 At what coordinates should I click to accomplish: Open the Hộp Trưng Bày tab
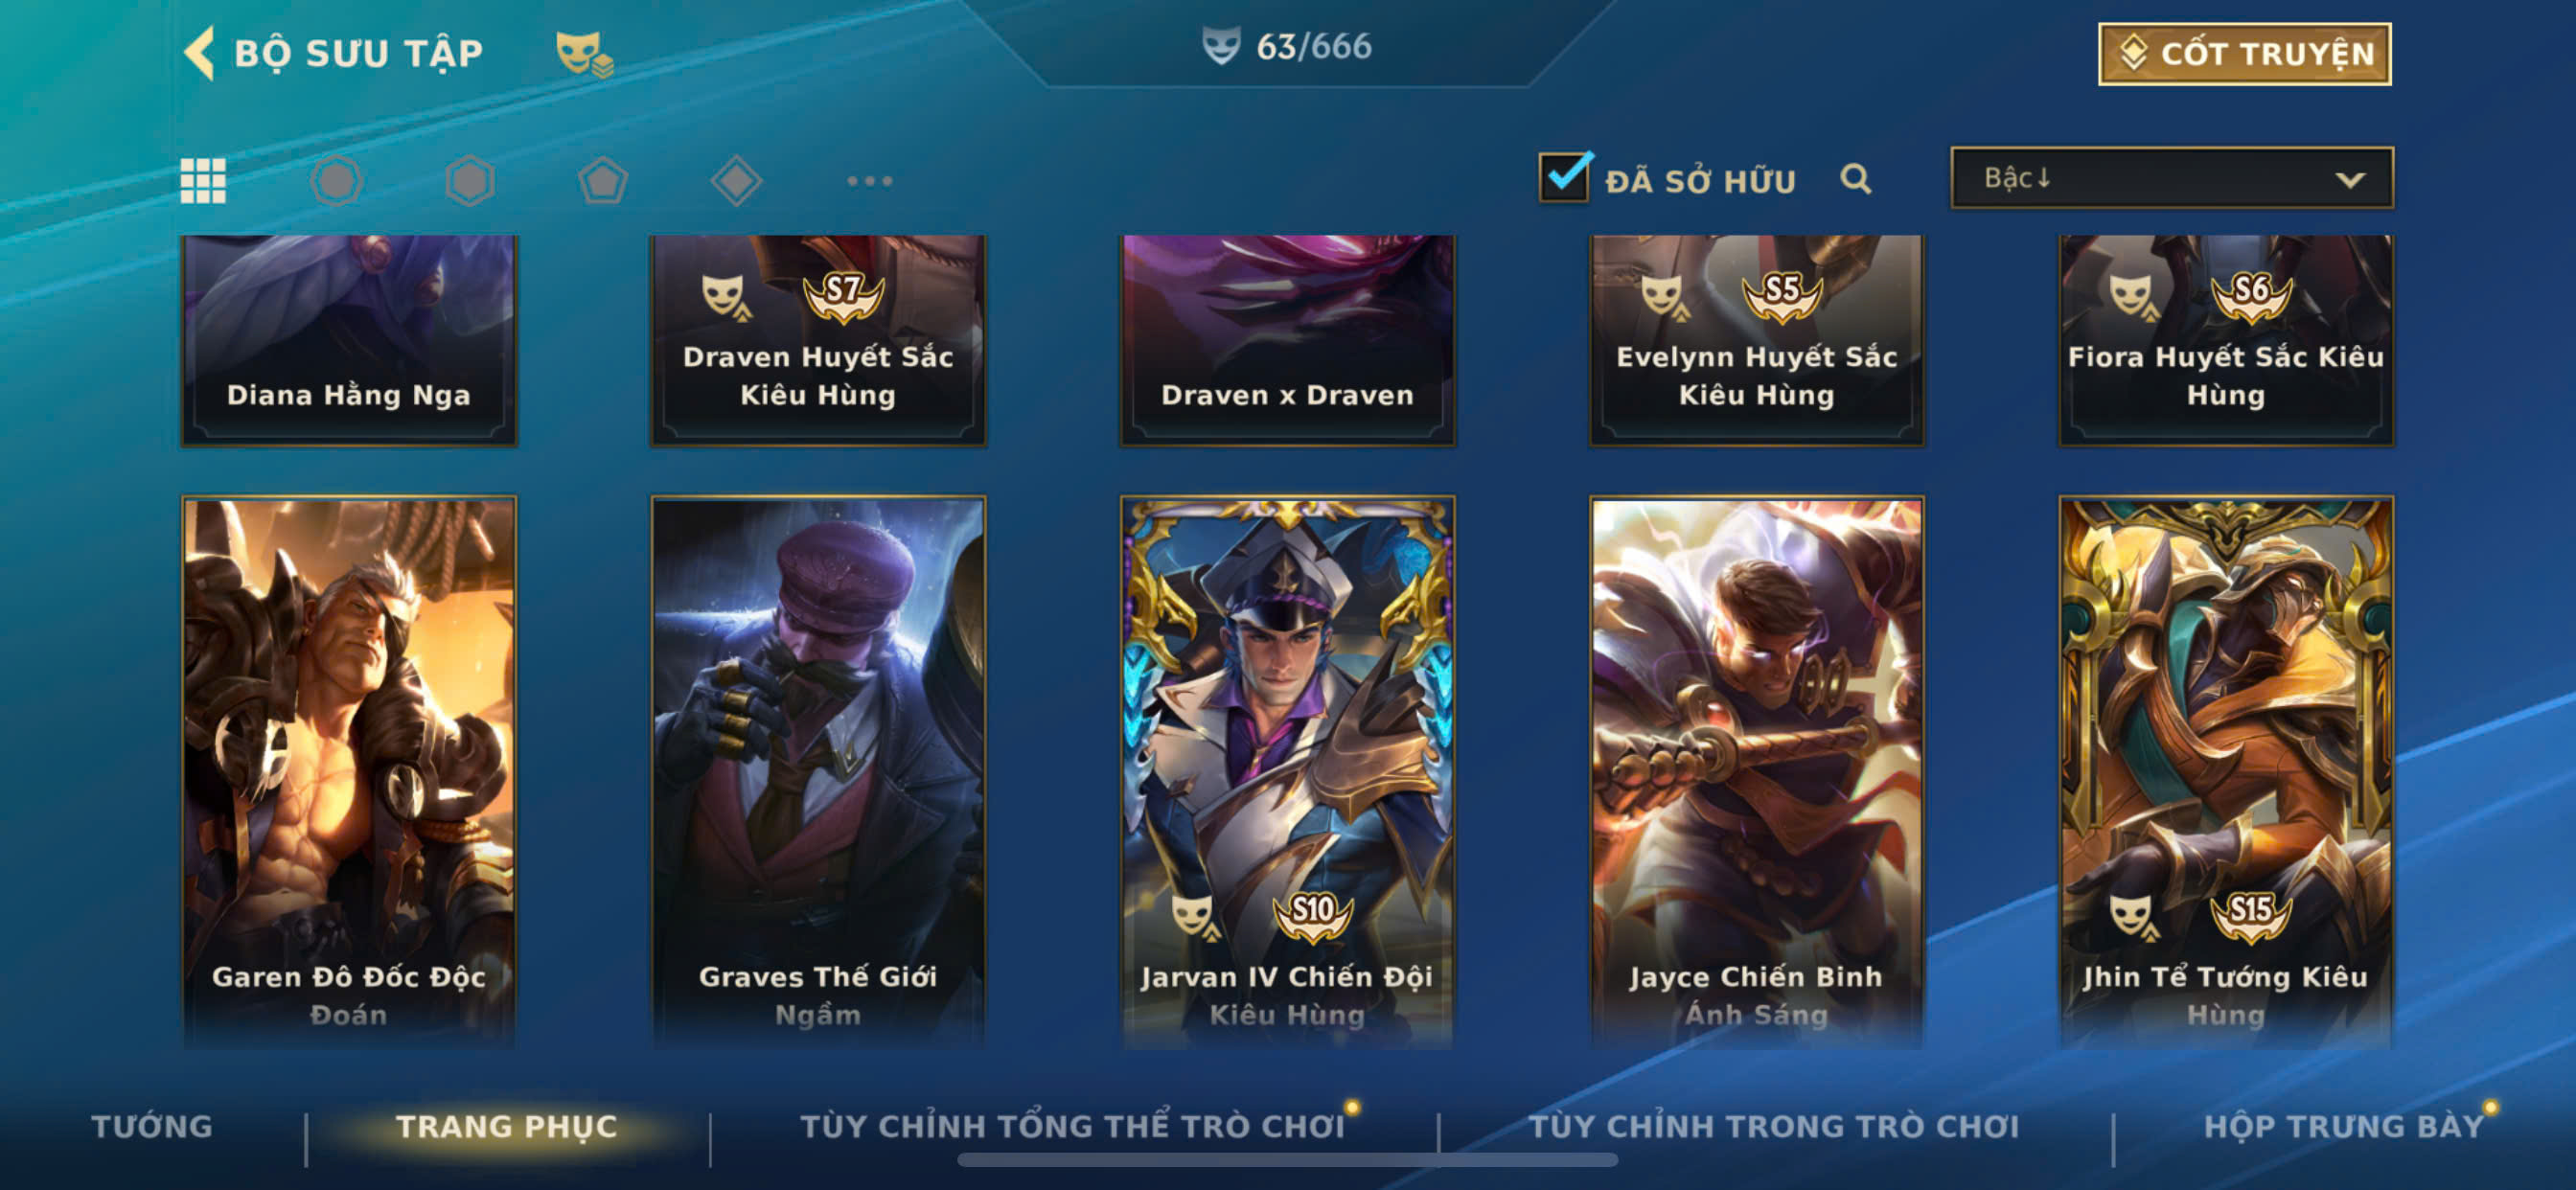point(2344,1126)
